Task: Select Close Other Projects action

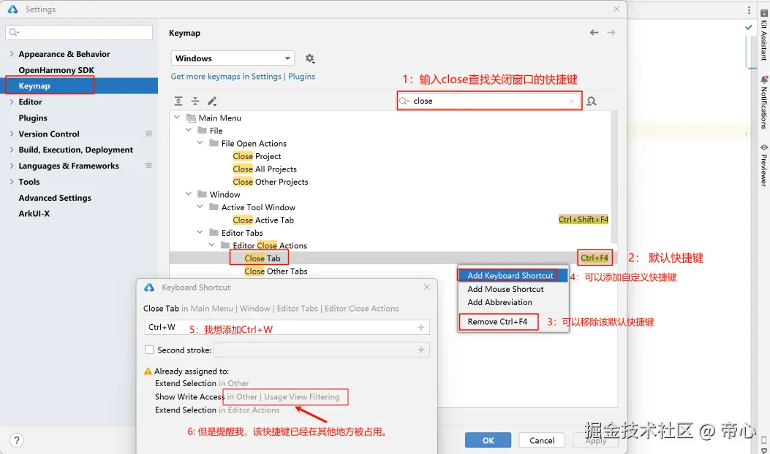Action: coord(271,182)
